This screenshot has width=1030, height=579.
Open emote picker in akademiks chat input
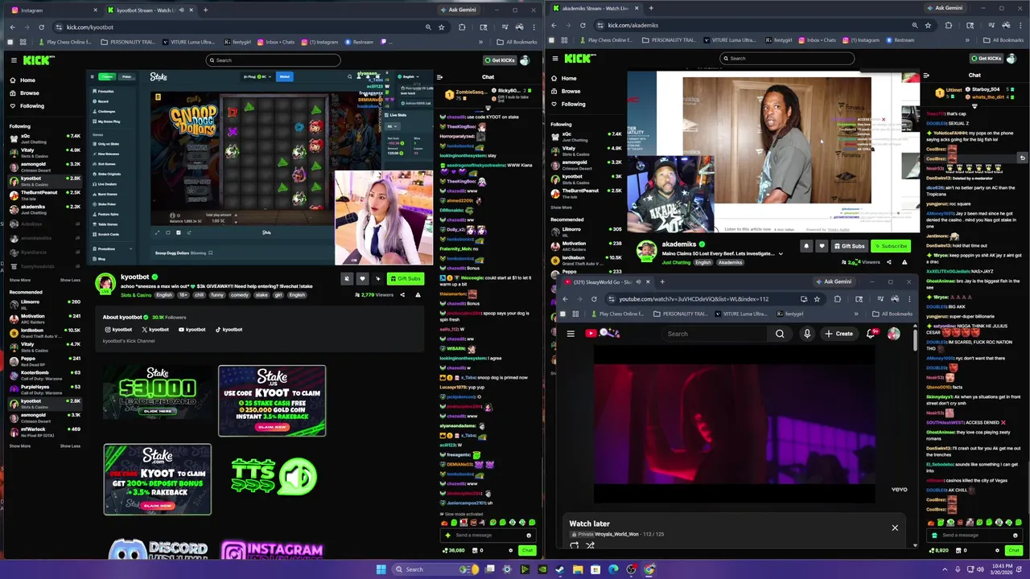click(1016, 536)
